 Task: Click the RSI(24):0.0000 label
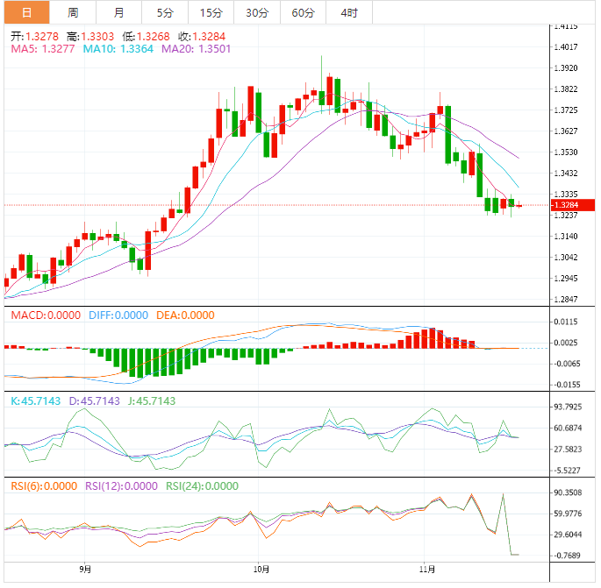point(202,486)
